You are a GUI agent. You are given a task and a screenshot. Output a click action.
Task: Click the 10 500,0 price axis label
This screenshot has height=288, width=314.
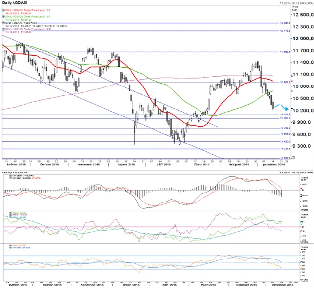(303, 98)
